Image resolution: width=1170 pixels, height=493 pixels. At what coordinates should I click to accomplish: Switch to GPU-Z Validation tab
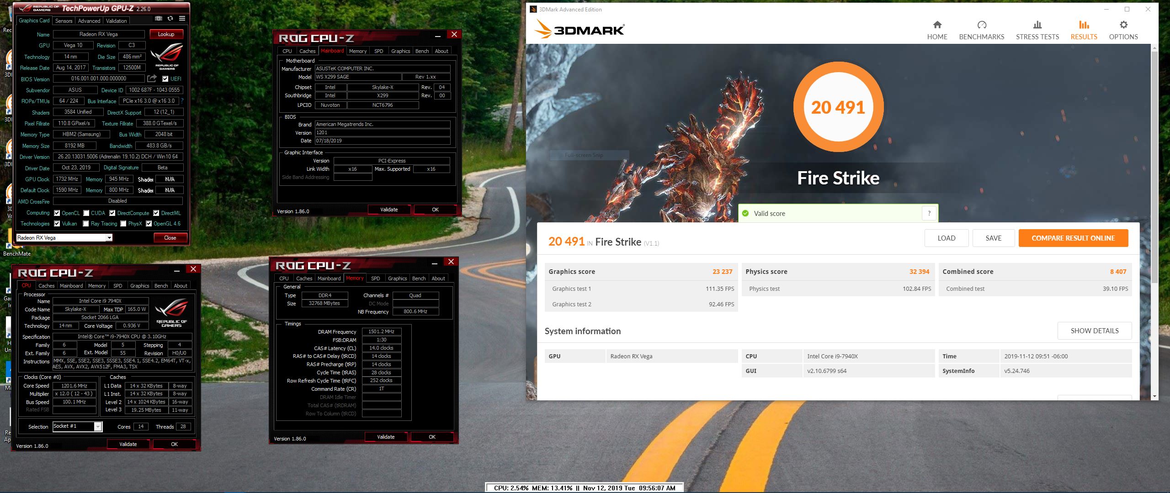(117, 21)
